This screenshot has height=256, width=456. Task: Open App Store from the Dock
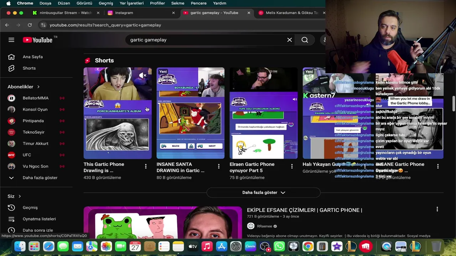click(x=222, y=246)
